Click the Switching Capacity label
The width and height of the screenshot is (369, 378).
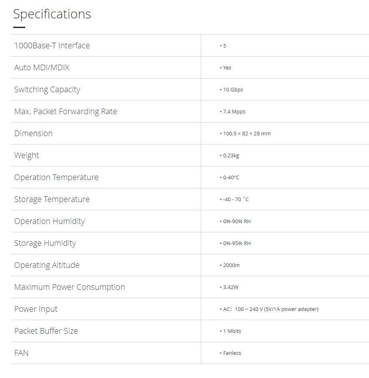pyautogui.click(x=47, y=89)
